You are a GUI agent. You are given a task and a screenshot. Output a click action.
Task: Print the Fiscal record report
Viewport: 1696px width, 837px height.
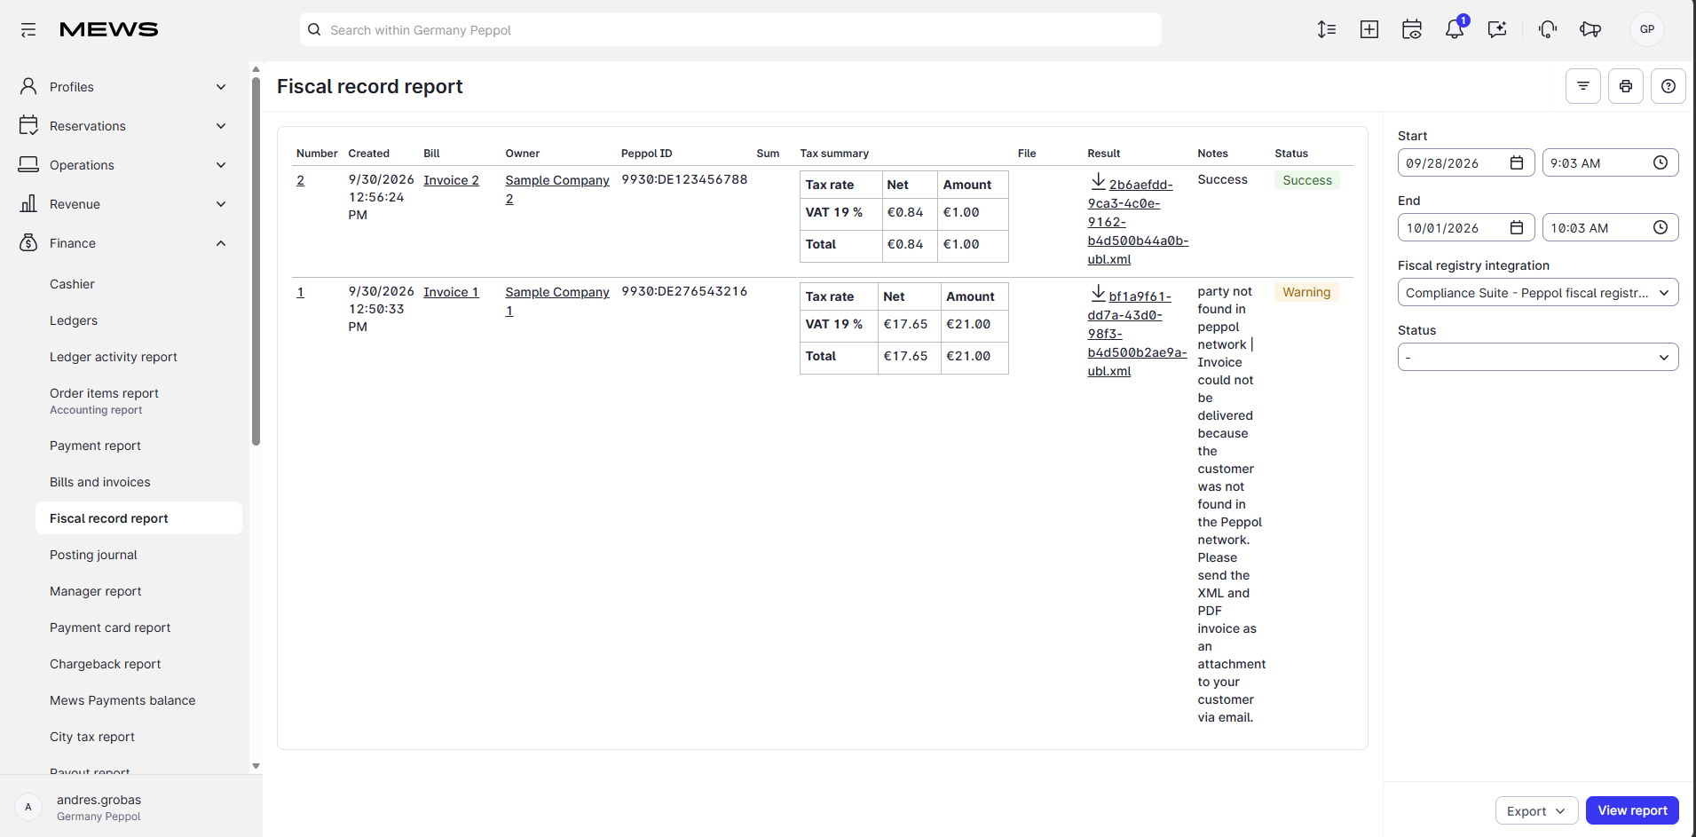1626,86
